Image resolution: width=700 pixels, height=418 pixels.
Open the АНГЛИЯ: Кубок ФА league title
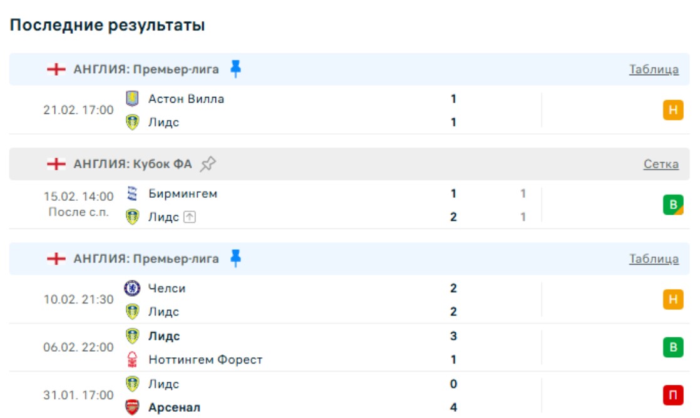tap(133, 164)
